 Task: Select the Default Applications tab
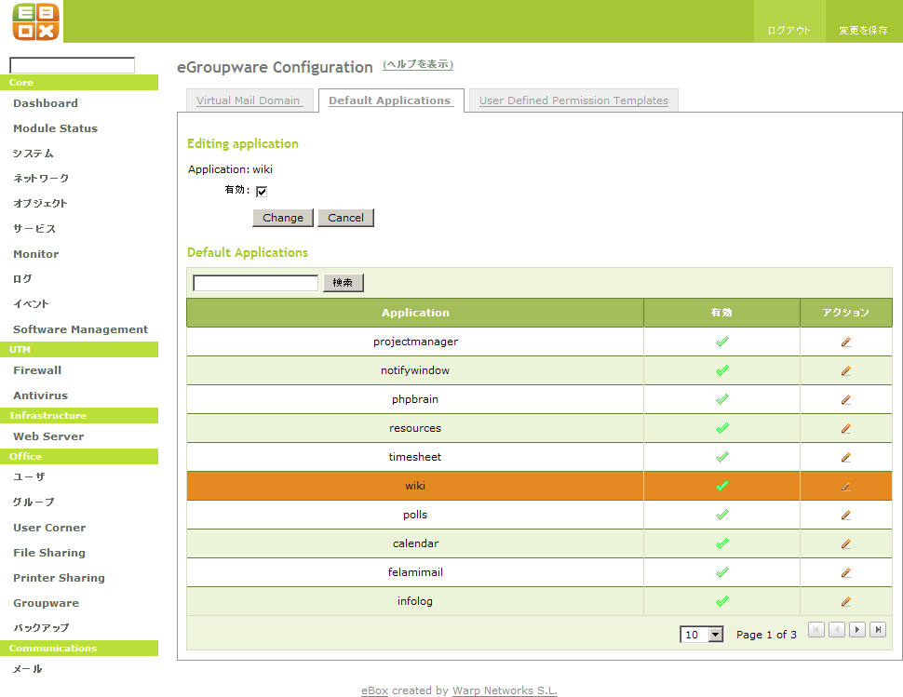[391, 101]
